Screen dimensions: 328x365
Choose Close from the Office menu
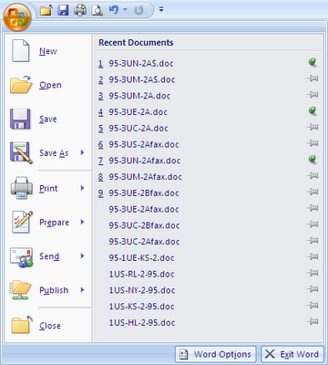click(x=48, y=326)
